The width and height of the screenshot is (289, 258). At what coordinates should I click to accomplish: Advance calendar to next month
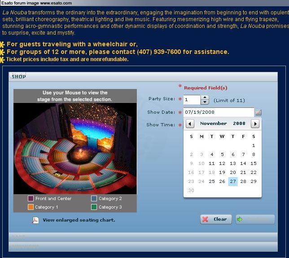255,124
